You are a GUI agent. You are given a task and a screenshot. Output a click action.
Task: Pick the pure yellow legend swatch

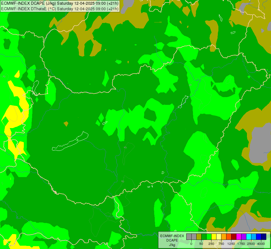[x=214, y=237]
